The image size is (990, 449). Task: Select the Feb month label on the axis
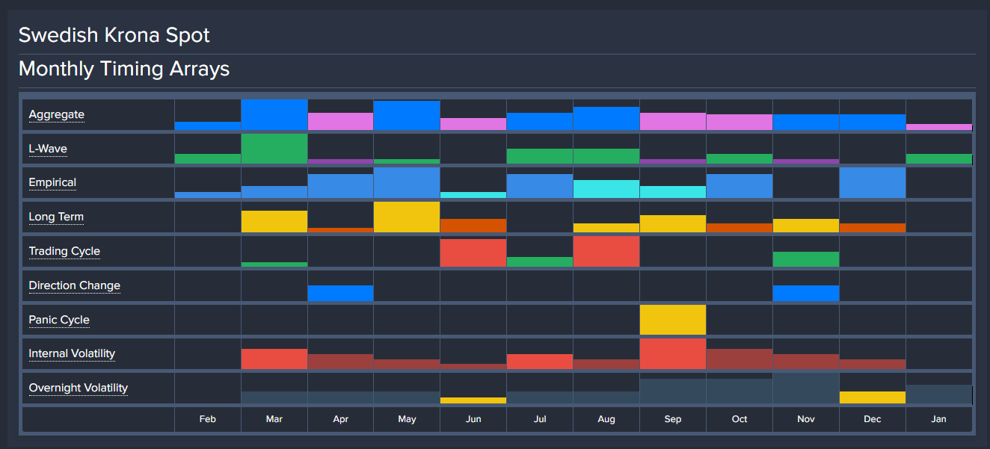point(208,419)
